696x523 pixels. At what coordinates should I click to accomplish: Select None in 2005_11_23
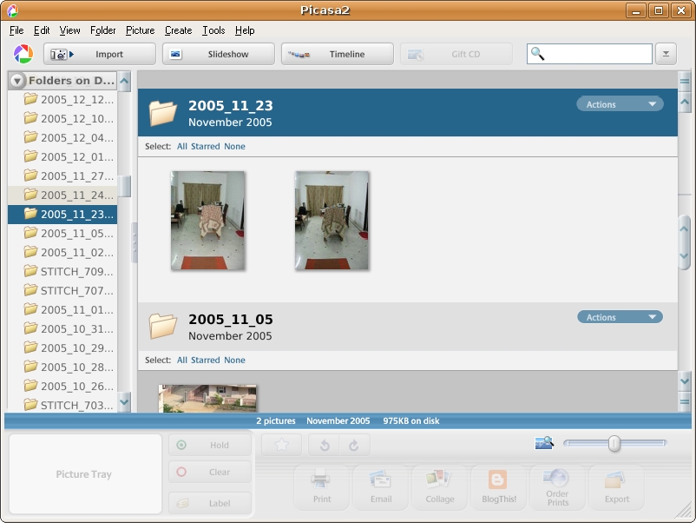234,146
